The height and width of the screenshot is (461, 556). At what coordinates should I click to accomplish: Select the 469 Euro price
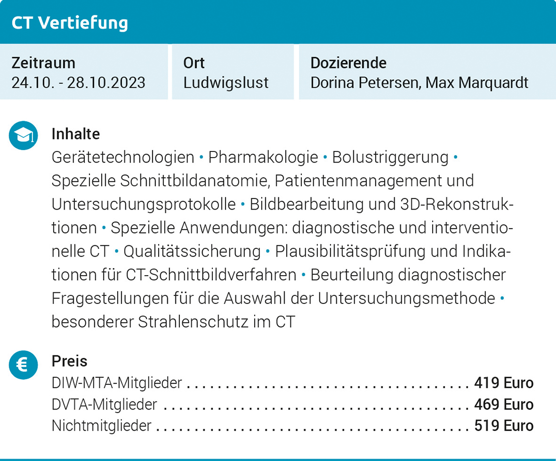tap(503, 404)
